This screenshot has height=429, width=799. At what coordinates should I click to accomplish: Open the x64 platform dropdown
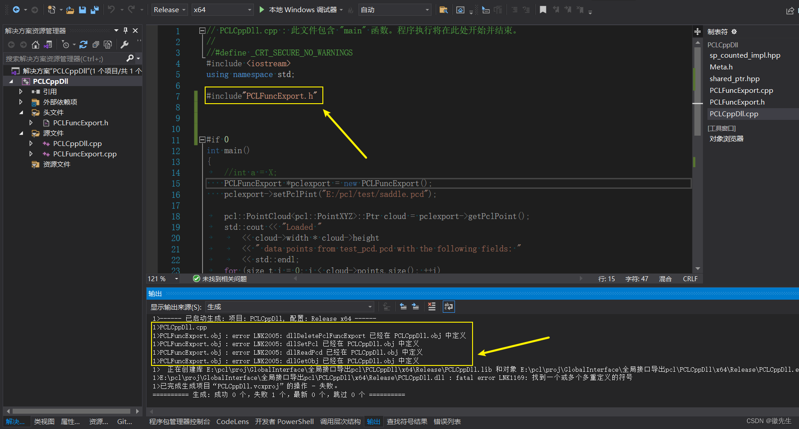[222, 9]
